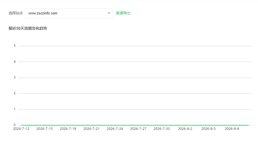Click the 2026-7-12 x-axis date label
The height and width of the screenshot is (144, 258).
tap(21, 129)
